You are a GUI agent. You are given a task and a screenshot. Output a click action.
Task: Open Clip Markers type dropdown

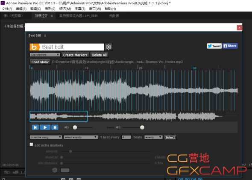[45, 55]
